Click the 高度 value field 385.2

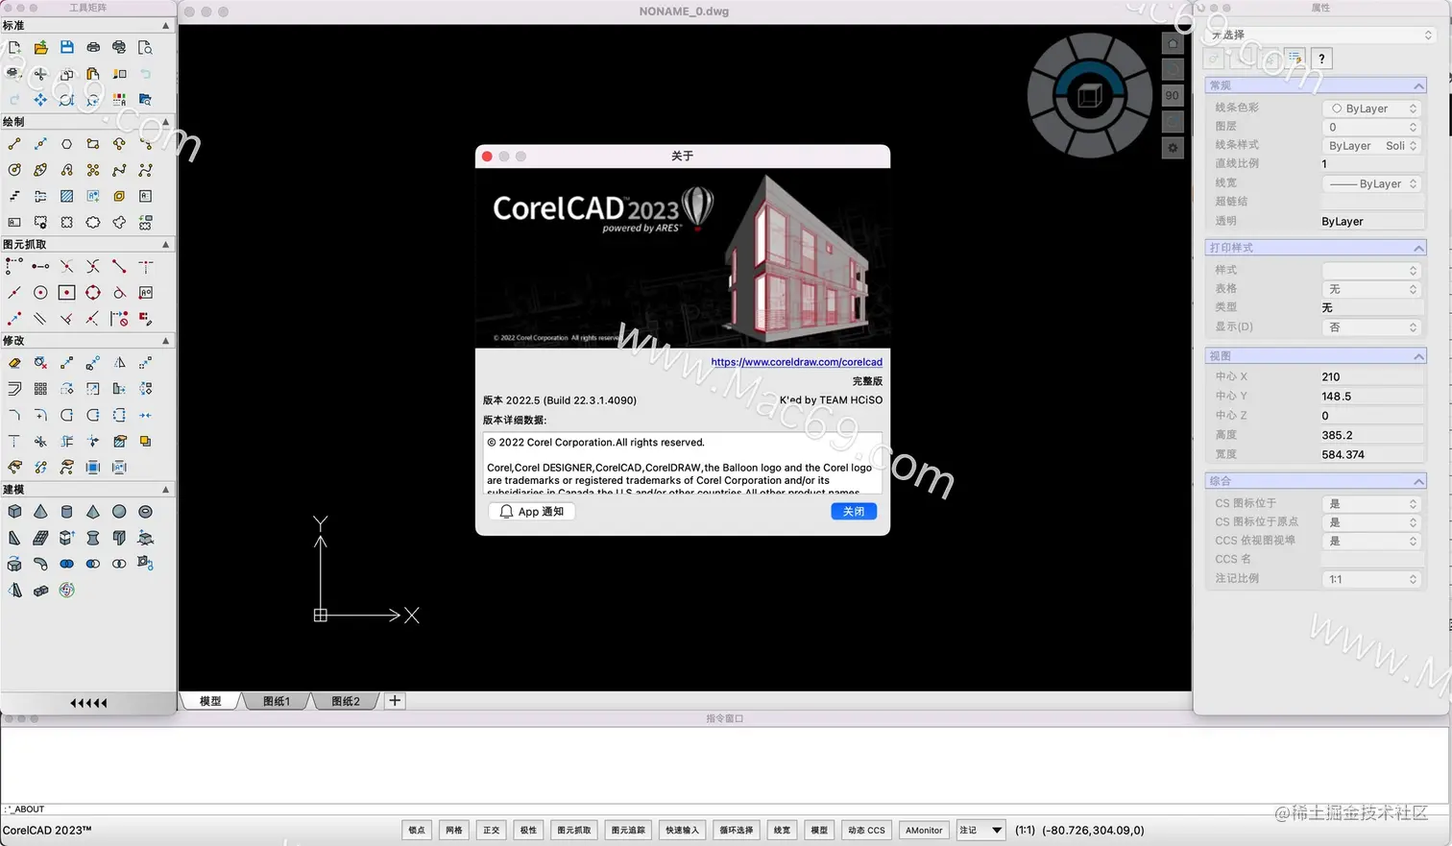(x=1371, y=435)
